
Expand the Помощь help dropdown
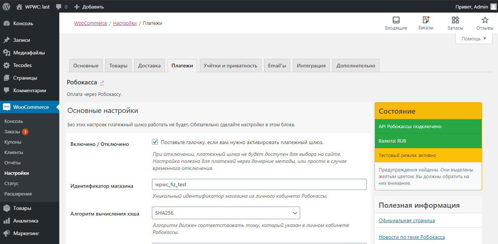pos(474,39)
